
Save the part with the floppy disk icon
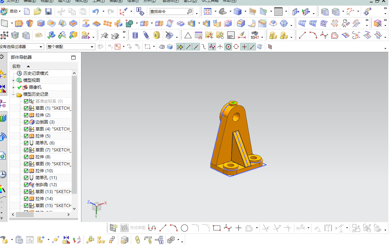[48, 11]
